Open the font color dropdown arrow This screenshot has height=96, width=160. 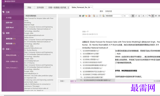pos(146,16)
